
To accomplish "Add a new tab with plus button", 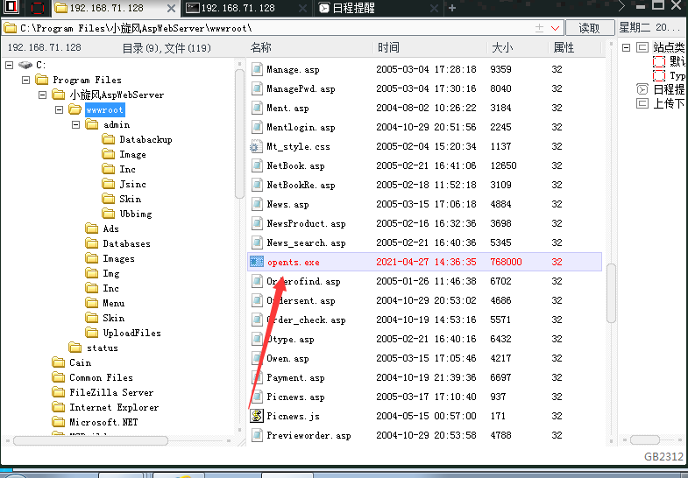I will click(452, 8).
